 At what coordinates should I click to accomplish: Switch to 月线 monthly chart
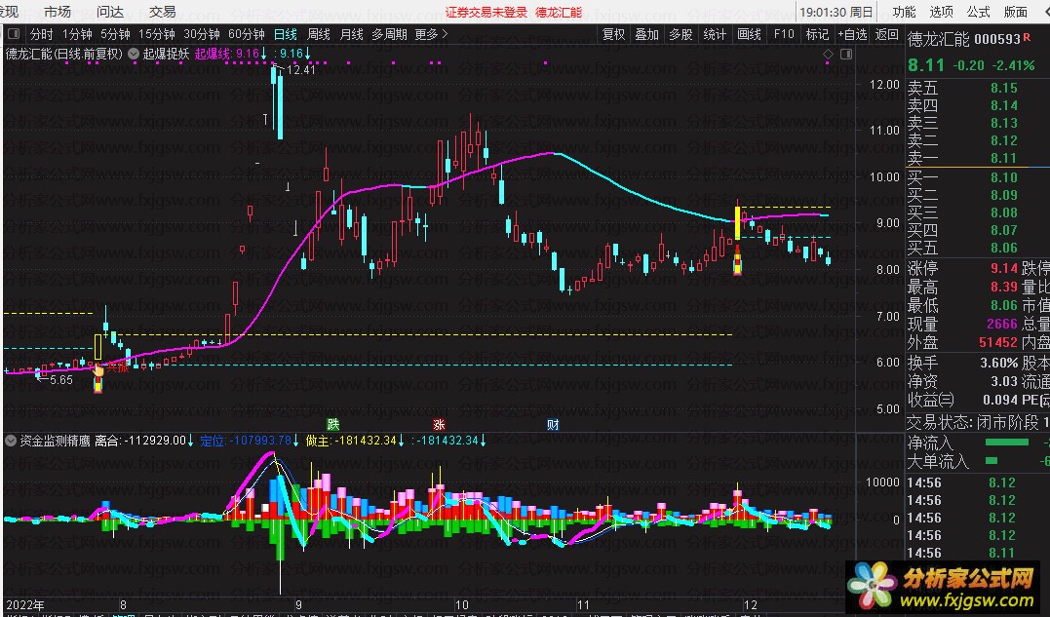[352, 33]
